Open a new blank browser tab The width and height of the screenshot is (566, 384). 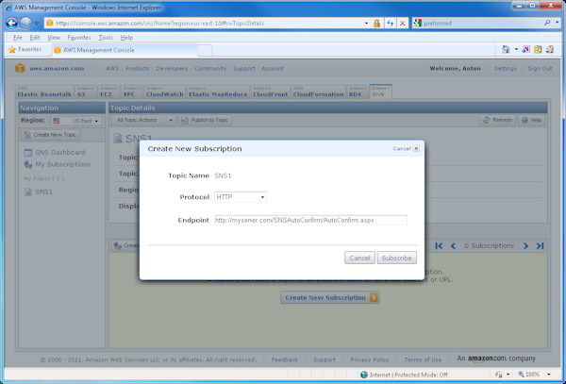[x=205, y=50]
